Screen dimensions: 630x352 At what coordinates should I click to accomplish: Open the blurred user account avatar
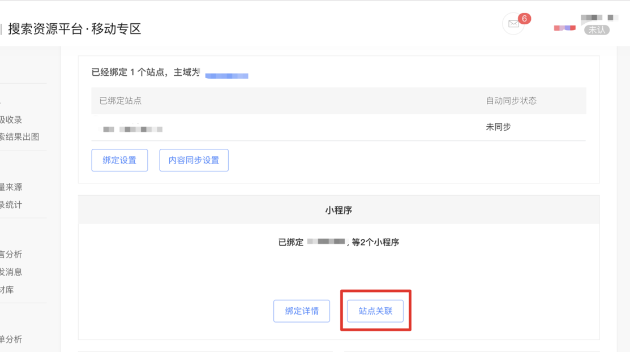click(x=564, y=28)
